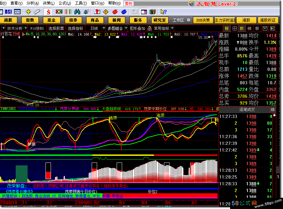This screenshot has height=209, width=283.
Task: Click the RSI indicator toolbar icon
Action: 8,12
